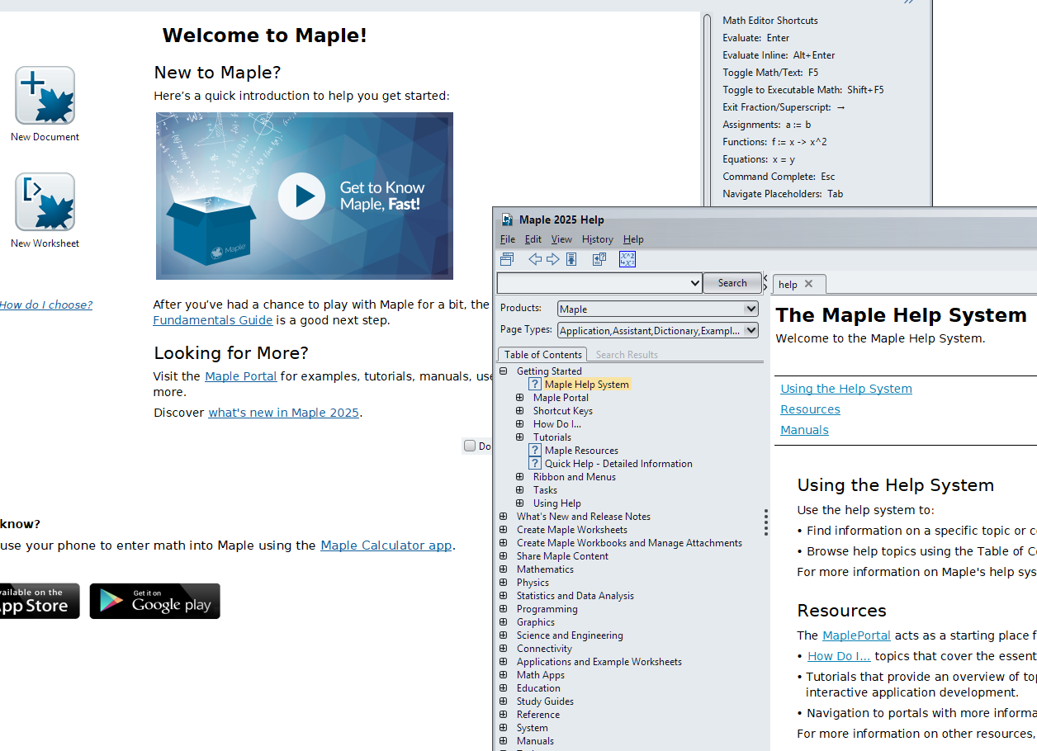This screenshot has width=1037, height=751.
Task: Click the New Document icon
Action: (45, 96)
